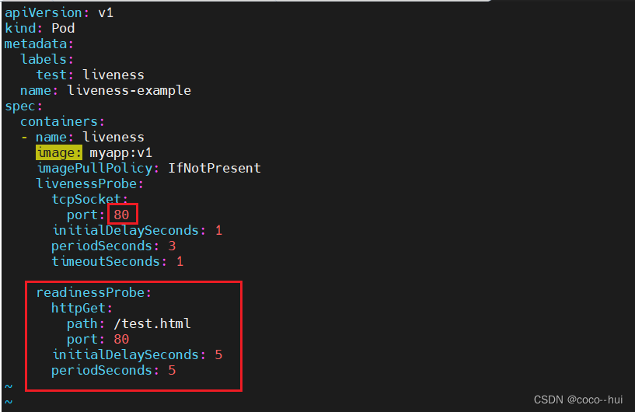The height and width of the screenshot is (412, 635).
Task: Click the readiness periodSeconds value 5
Action: pyautogui.click(x=172, y=370)
